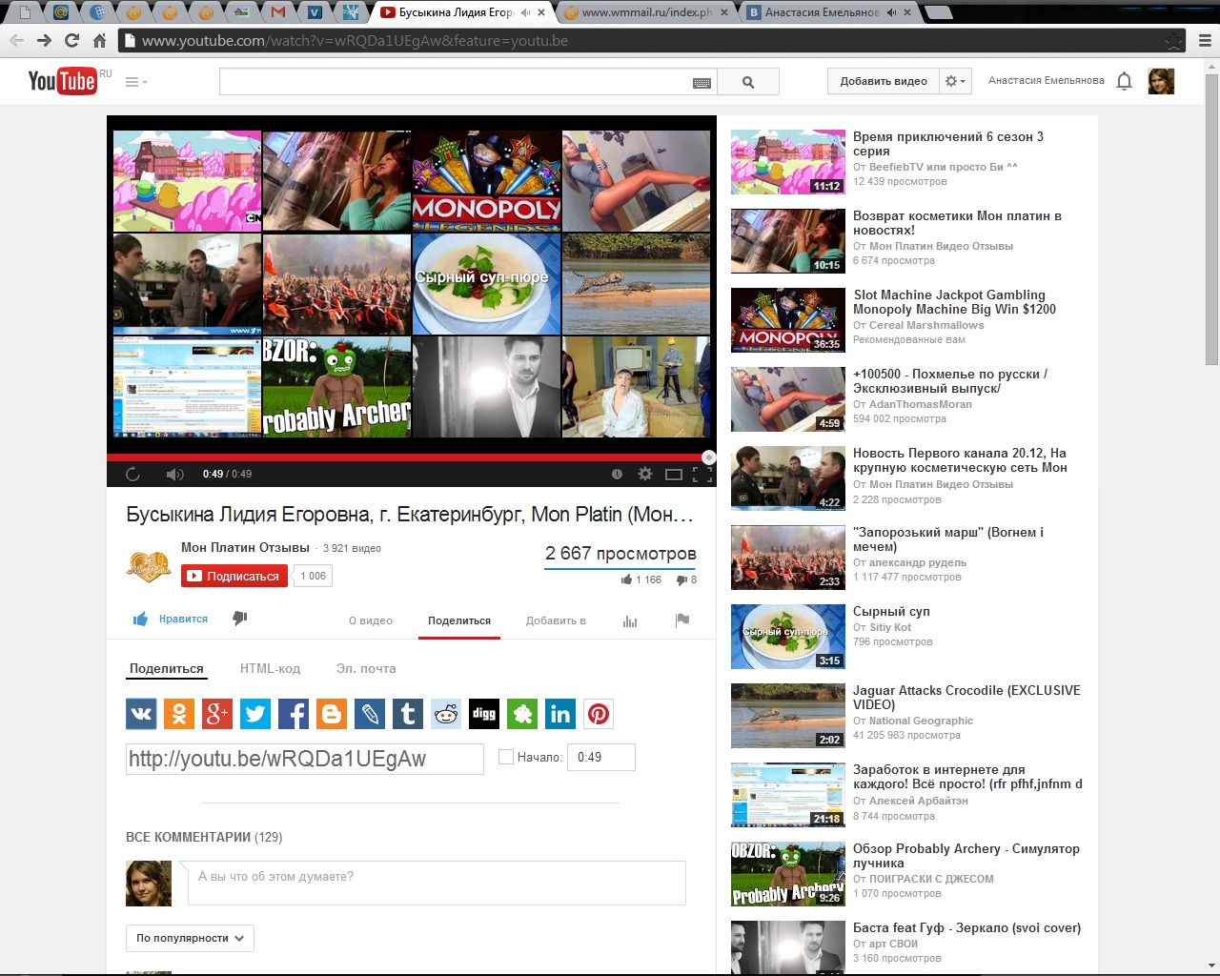Open the Добавить в tab
The image size is (1220, 976).
pos(556,620)
